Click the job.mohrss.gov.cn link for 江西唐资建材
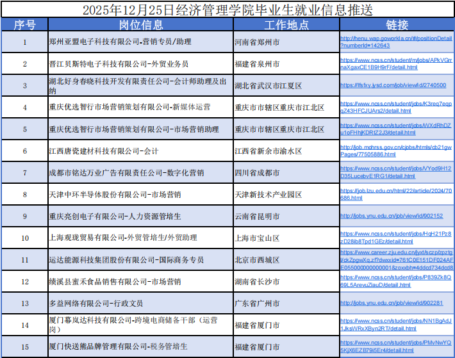The height and width of the screenshot is (358, 455). pos(394,151)
